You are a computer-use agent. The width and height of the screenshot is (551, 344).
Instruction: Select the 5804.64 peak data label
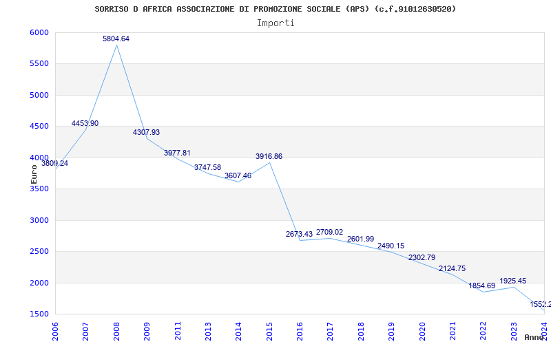click(116, 39)
